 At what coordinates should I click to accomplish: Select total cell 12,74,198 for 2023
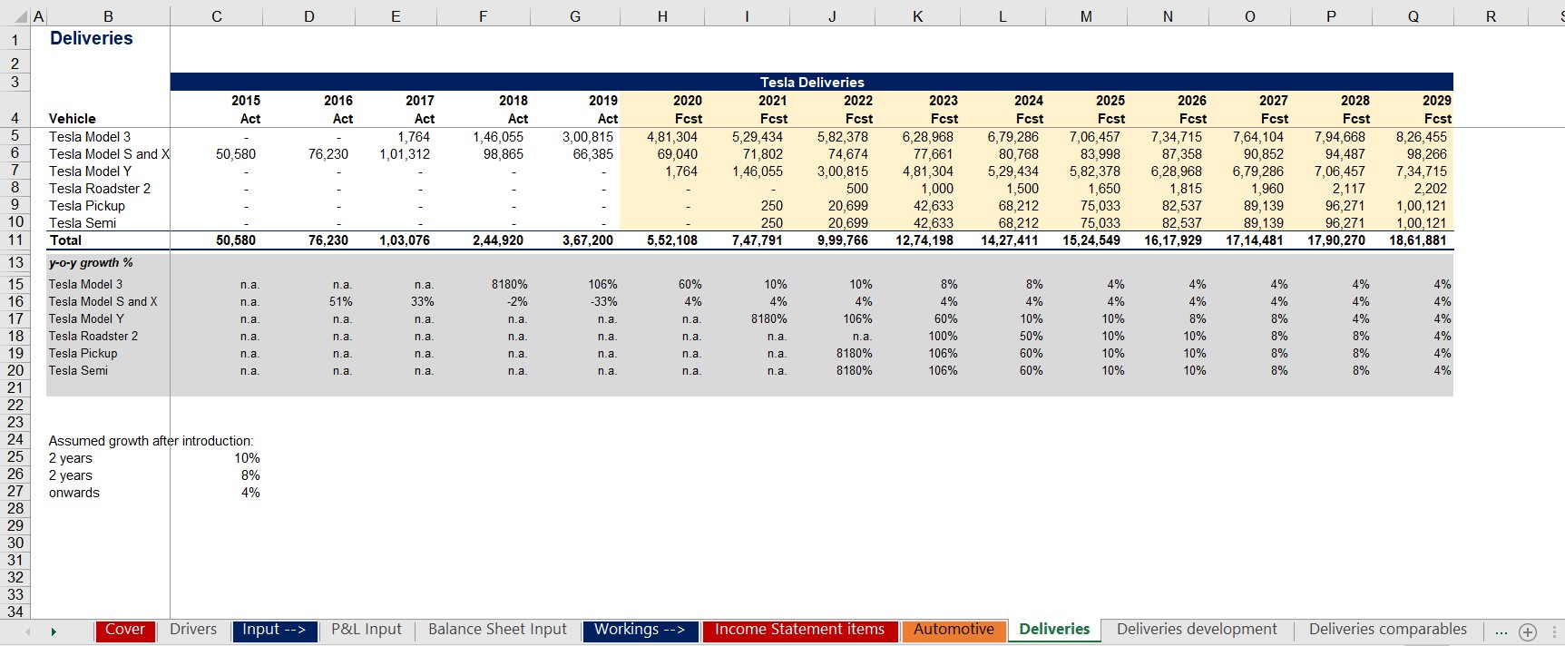coord(924,240)
